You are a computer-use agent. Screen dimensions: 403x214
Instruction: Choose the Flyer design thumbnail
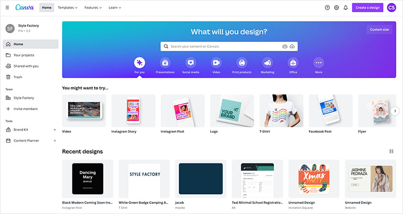[x=377, y=111]
